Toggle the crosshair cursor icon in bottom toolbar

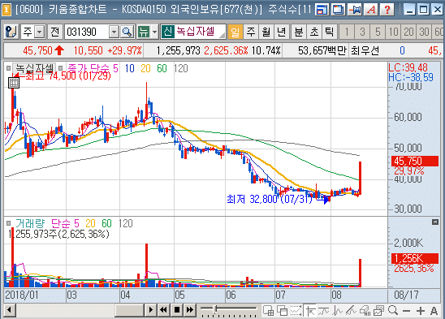(310, 311)
